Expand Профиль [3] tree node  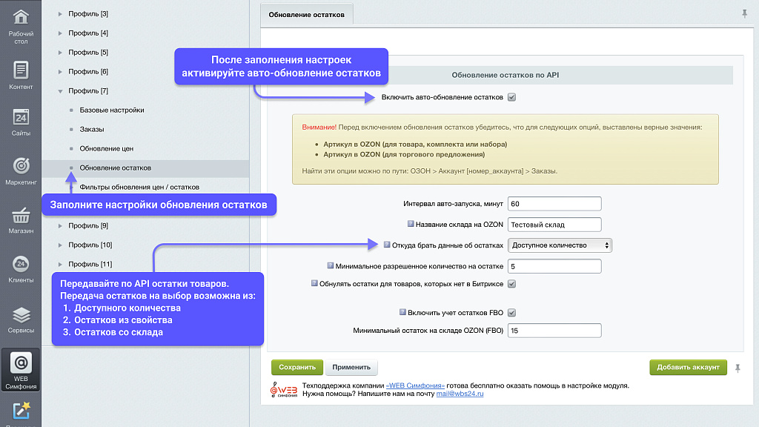(x=60, y=13)
